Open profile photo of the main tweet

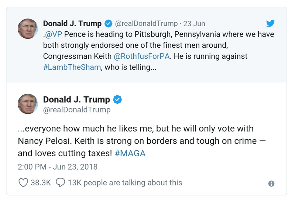coord(28,104)
